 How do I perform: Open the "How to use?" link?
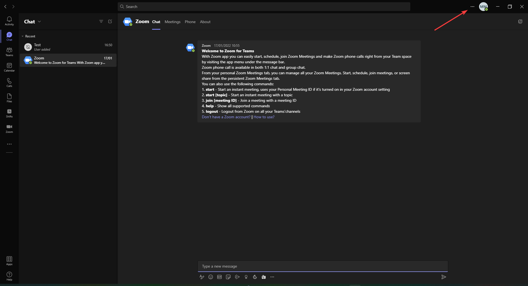pyautogui.click(x=264, y=117)
